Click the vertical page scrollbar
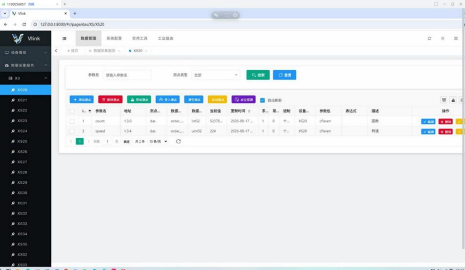This screenshot has height=270, width=465. [463, 129]
